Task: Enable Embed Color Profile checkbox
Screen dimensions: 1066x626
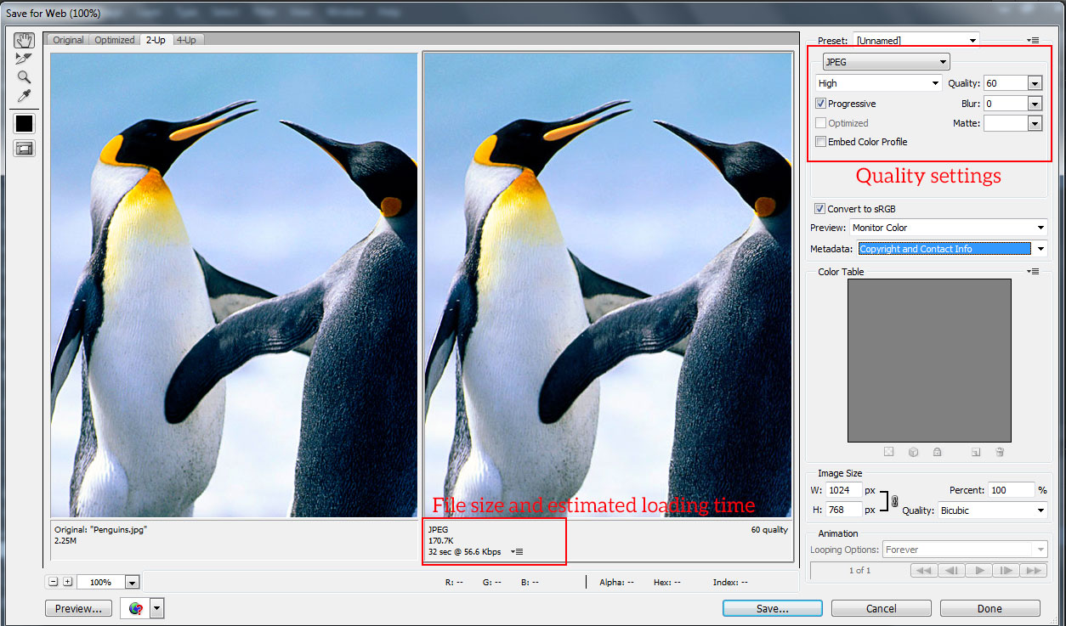Action: (x=820, y=142)
